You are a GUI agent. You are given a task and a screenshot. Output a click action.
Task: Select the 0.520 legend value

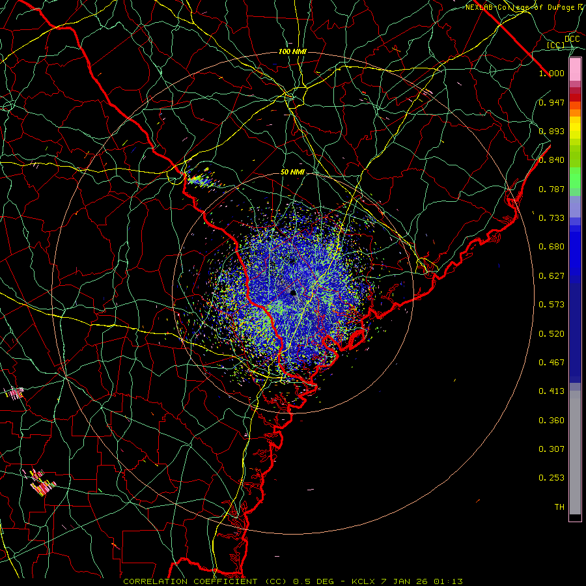[x=551, y=334]
